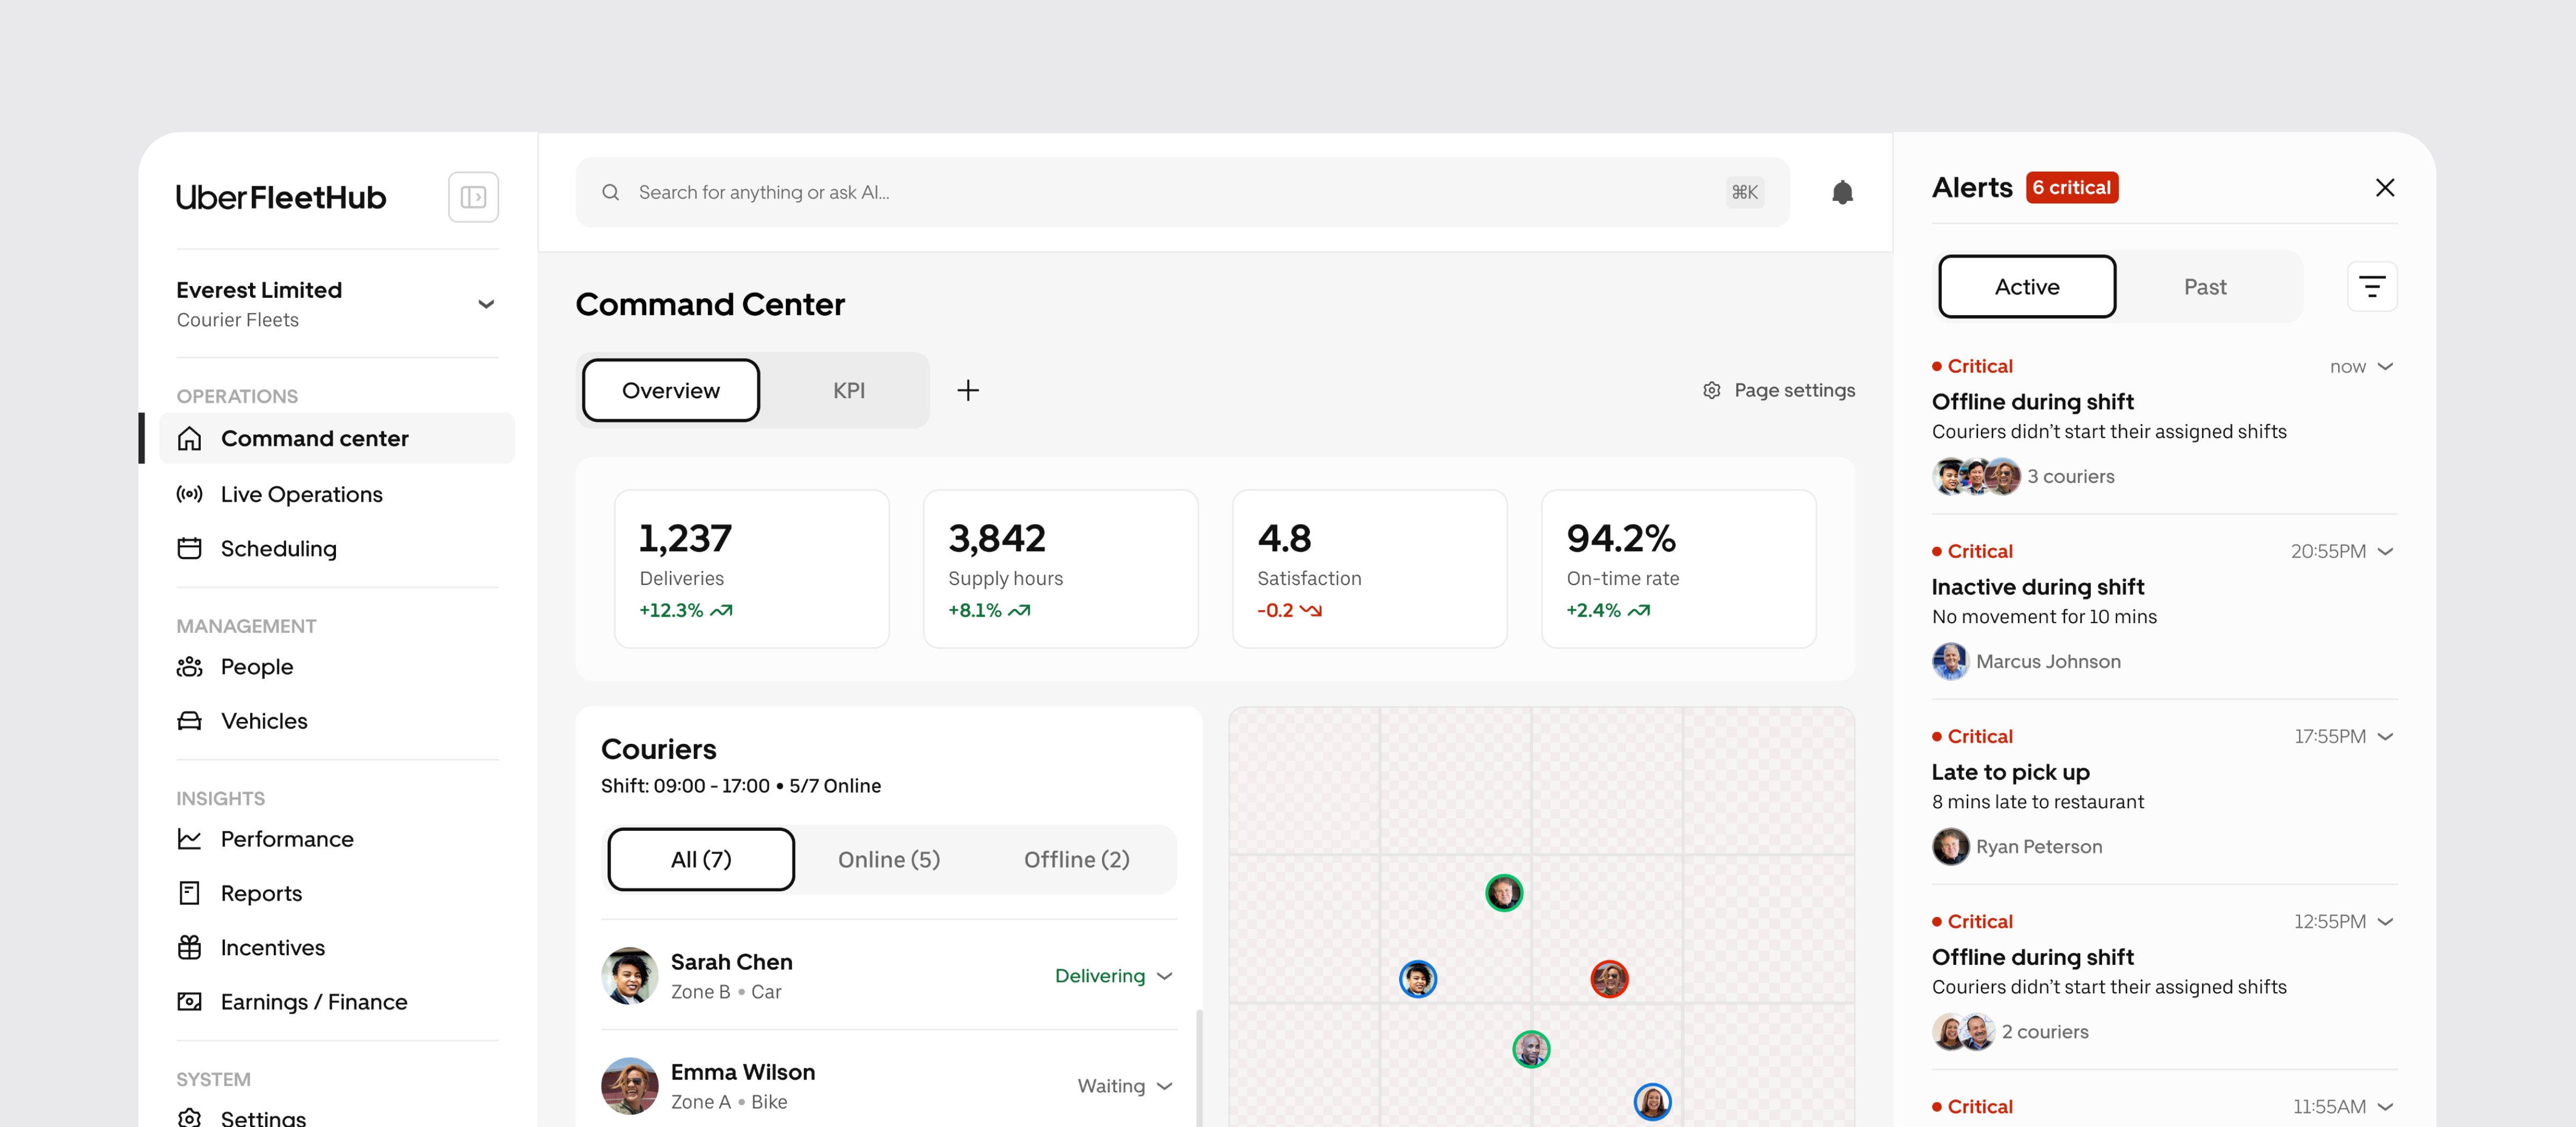Close the Alerts panel
The height and width of the screenshot is (1127, 2576).
[x=2384, y=188]
